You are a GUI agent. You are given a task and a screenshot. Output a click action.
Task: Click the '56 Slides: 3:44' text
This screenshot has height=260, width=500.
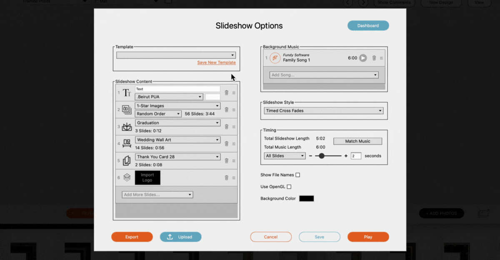(200, 114)
